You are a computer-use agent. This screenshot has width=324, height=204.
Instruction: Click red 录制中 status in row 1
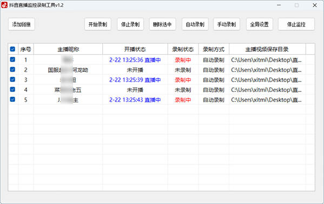click(183, 60)
